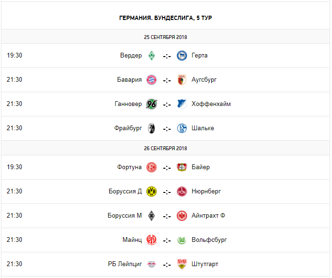Click the RB Leipzig club logo

(152, 264)
